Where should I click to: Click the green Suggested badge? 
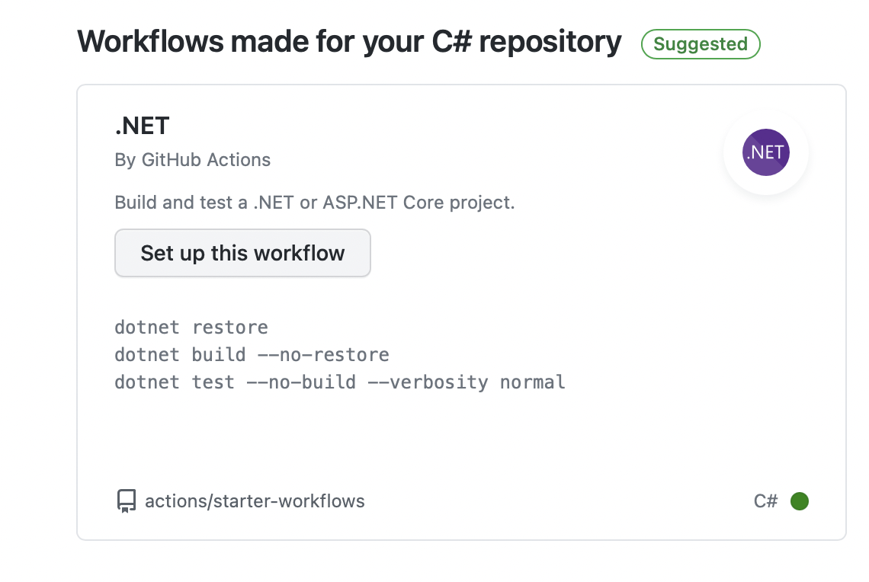701,44
